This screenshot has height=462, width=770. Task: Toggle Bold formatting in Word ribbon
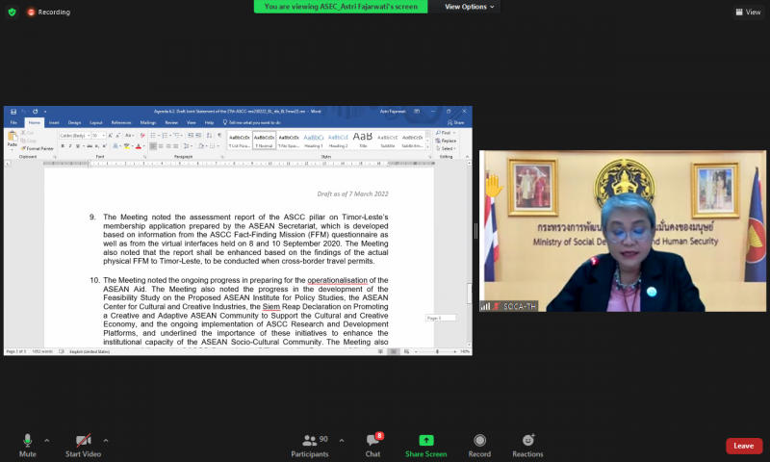63,145
